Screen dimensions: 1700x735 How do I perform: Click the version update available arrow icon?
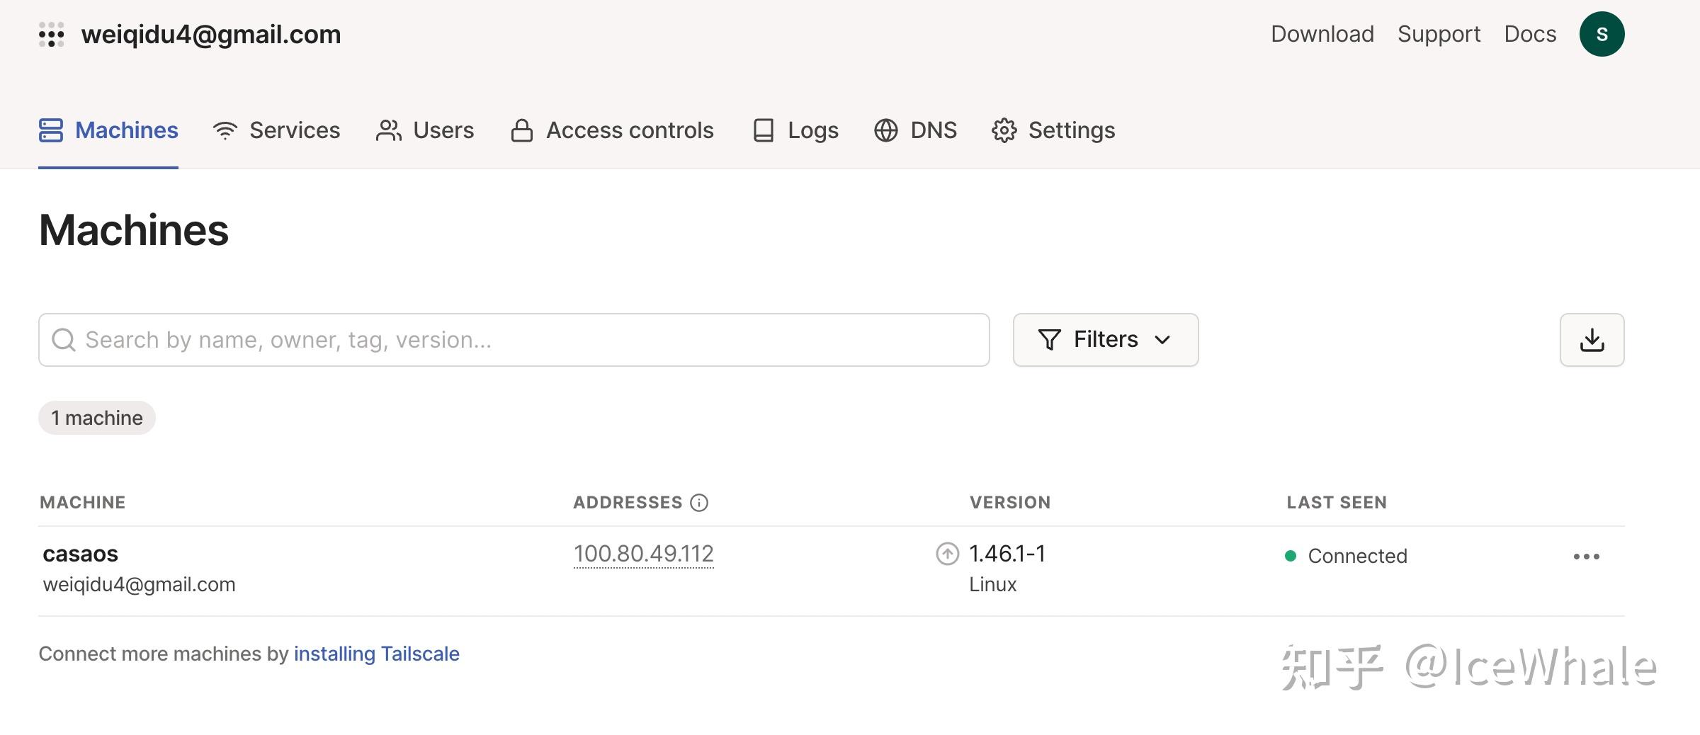[947, 554]
